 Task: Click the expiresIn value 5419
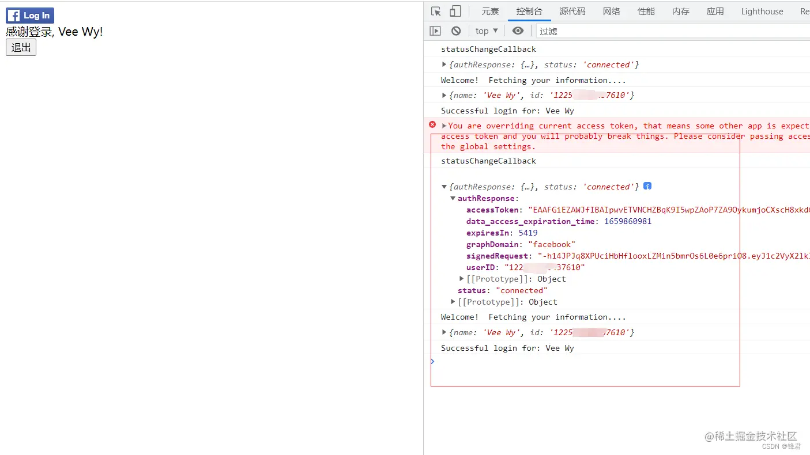pyautogui.click(x=528, y=233)
